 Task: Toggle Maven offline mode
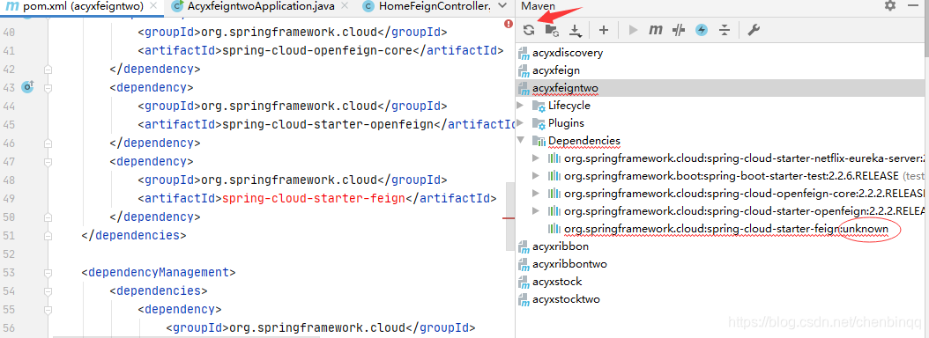(x=679, y=30)
